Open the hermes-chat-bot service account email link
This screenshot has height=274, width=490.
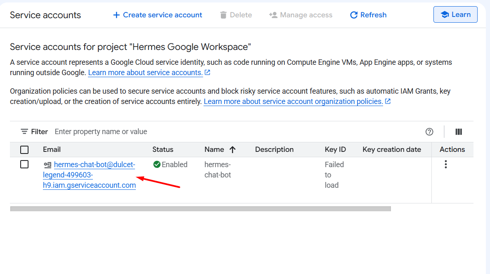click(x=90, y=175)
